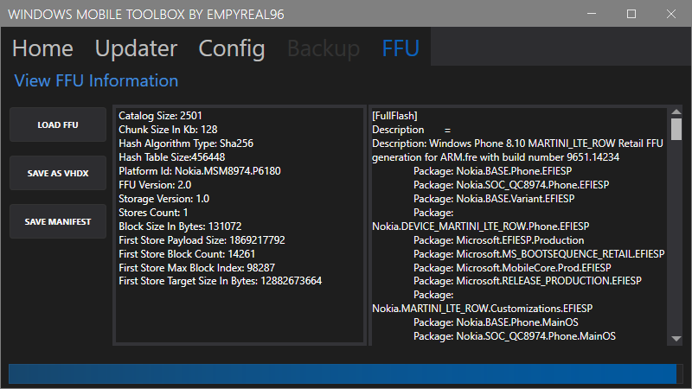Click the SAVE AS VHDX button
The height and width of the screenshot is (389, 692).
(58, 174)
